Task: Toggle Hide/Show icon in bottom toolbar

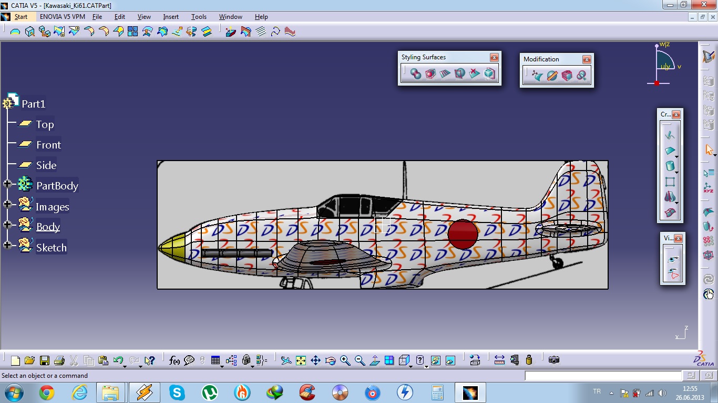Action: [x=436, y=360]
